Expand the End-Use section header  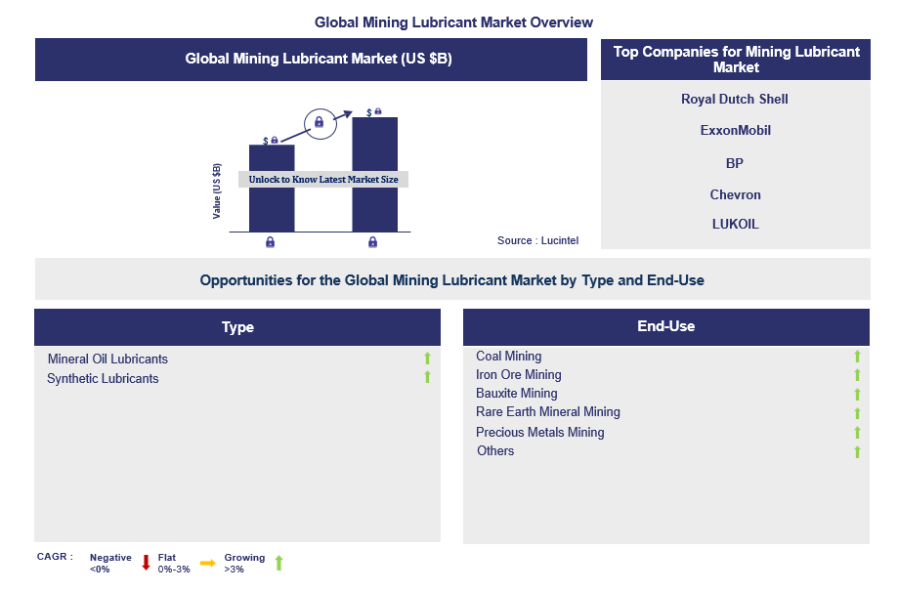(665, 327)
